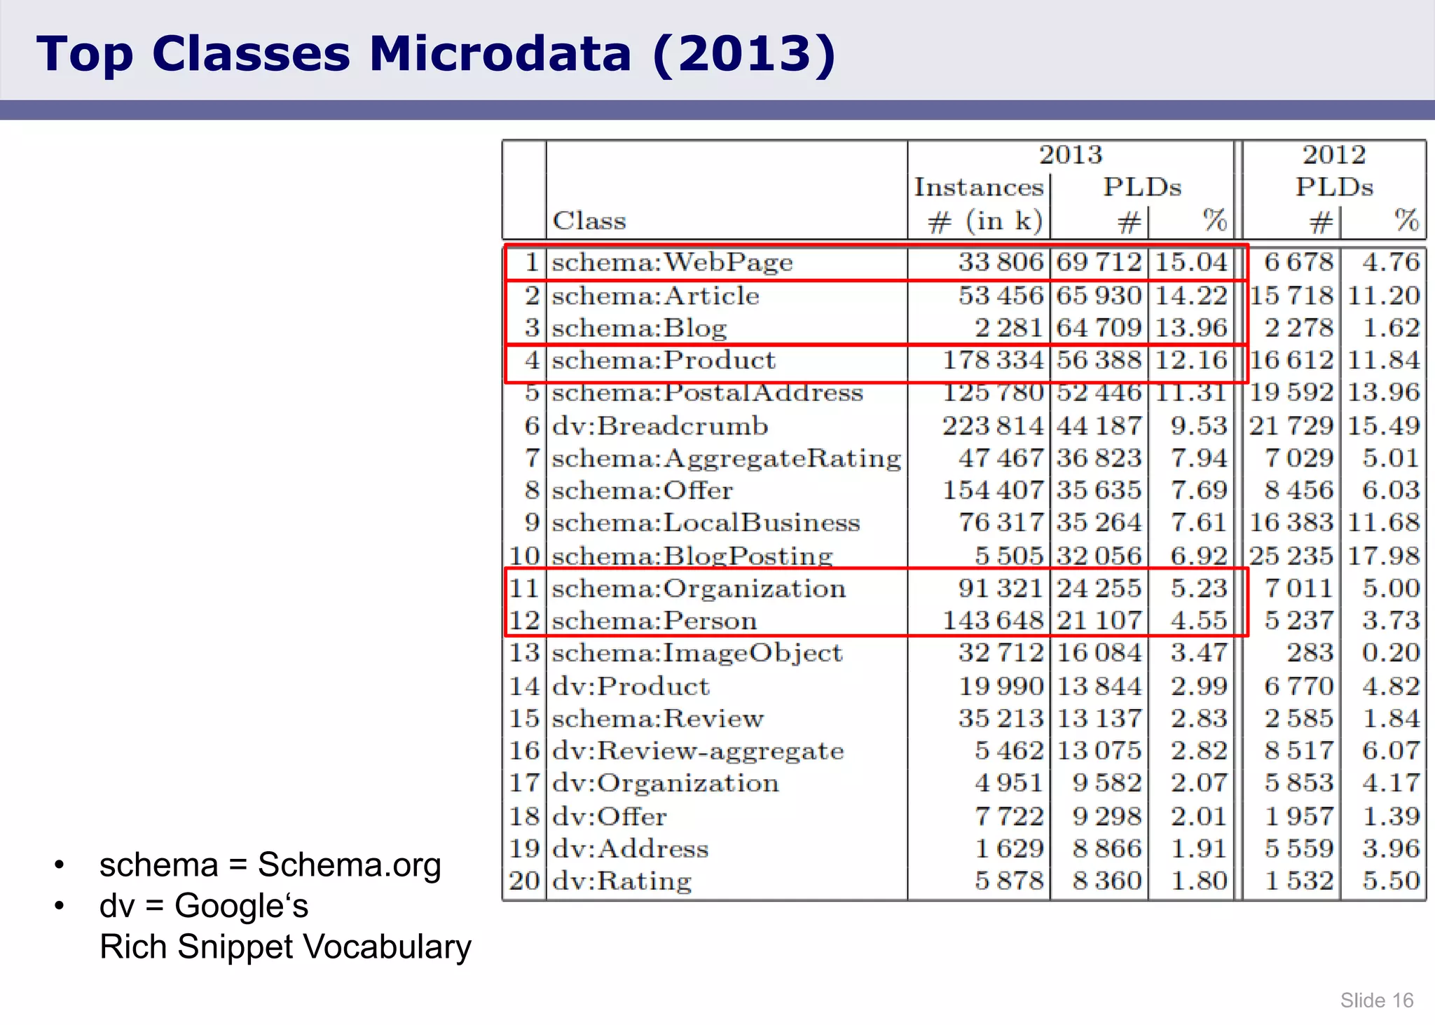The image size is (1435, 1025).
Task: Click 2012 percentage 17.98 for BlogPosting
Action: click(1385, 556)
